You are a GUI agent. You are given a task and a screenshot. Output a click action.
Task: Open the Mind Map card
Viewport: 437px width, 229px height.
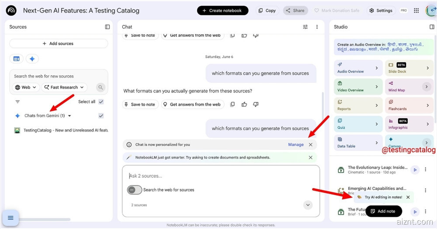pyautogui.click(x=409, y=87)
